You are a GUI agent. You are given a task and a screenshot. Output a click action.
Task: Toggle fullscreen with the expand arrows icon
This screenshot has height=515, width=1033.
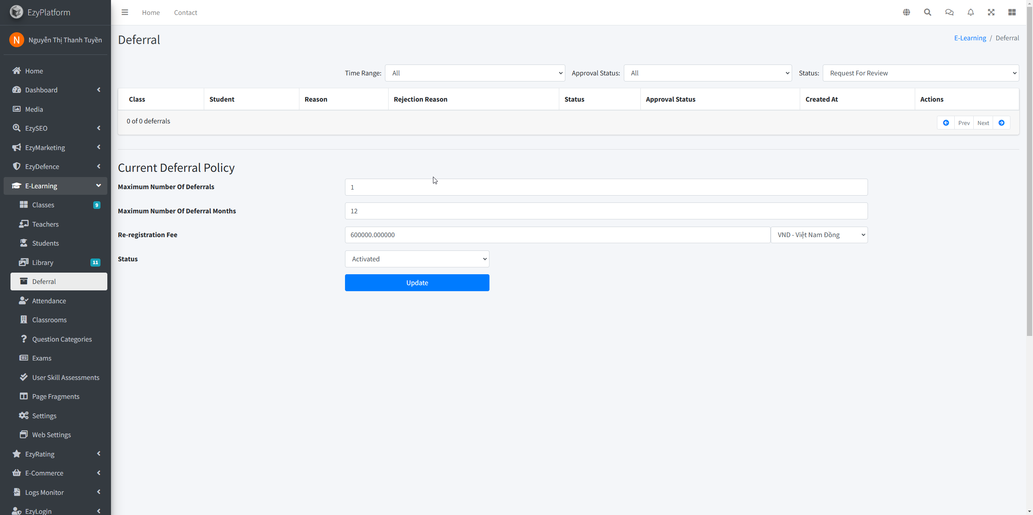click(991, 13)
